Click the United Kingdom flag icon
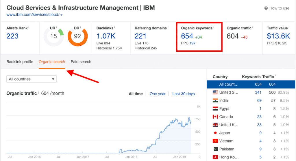This screenshot has height=161, width=296. (215, 125)
